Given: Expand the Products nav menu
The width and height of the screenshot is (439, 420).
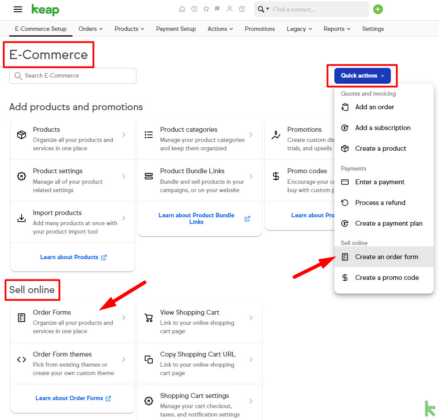Looking at the screenshot, I should coord(129,29).
